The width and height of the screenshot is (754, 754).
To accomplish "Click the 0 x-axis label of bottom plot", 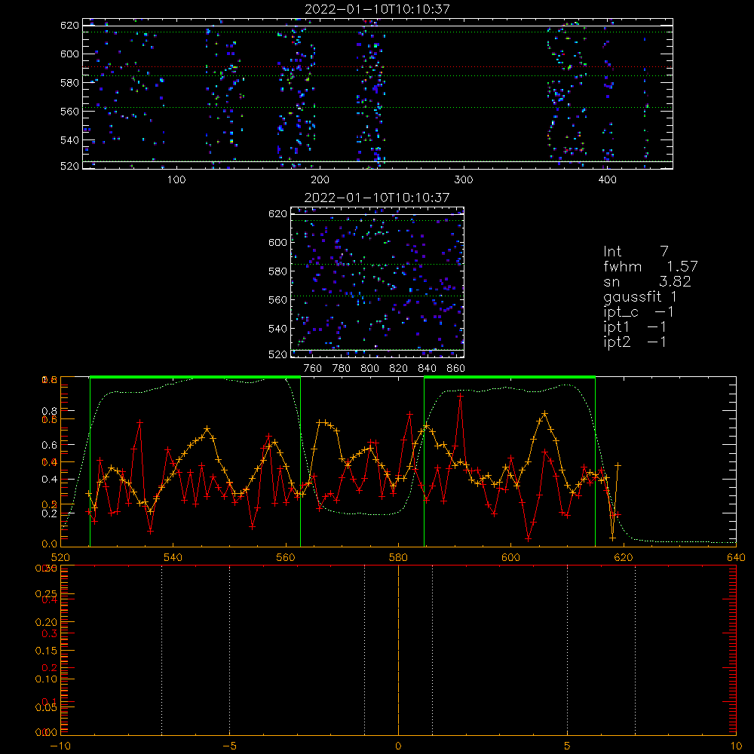I will pos(398,746).
